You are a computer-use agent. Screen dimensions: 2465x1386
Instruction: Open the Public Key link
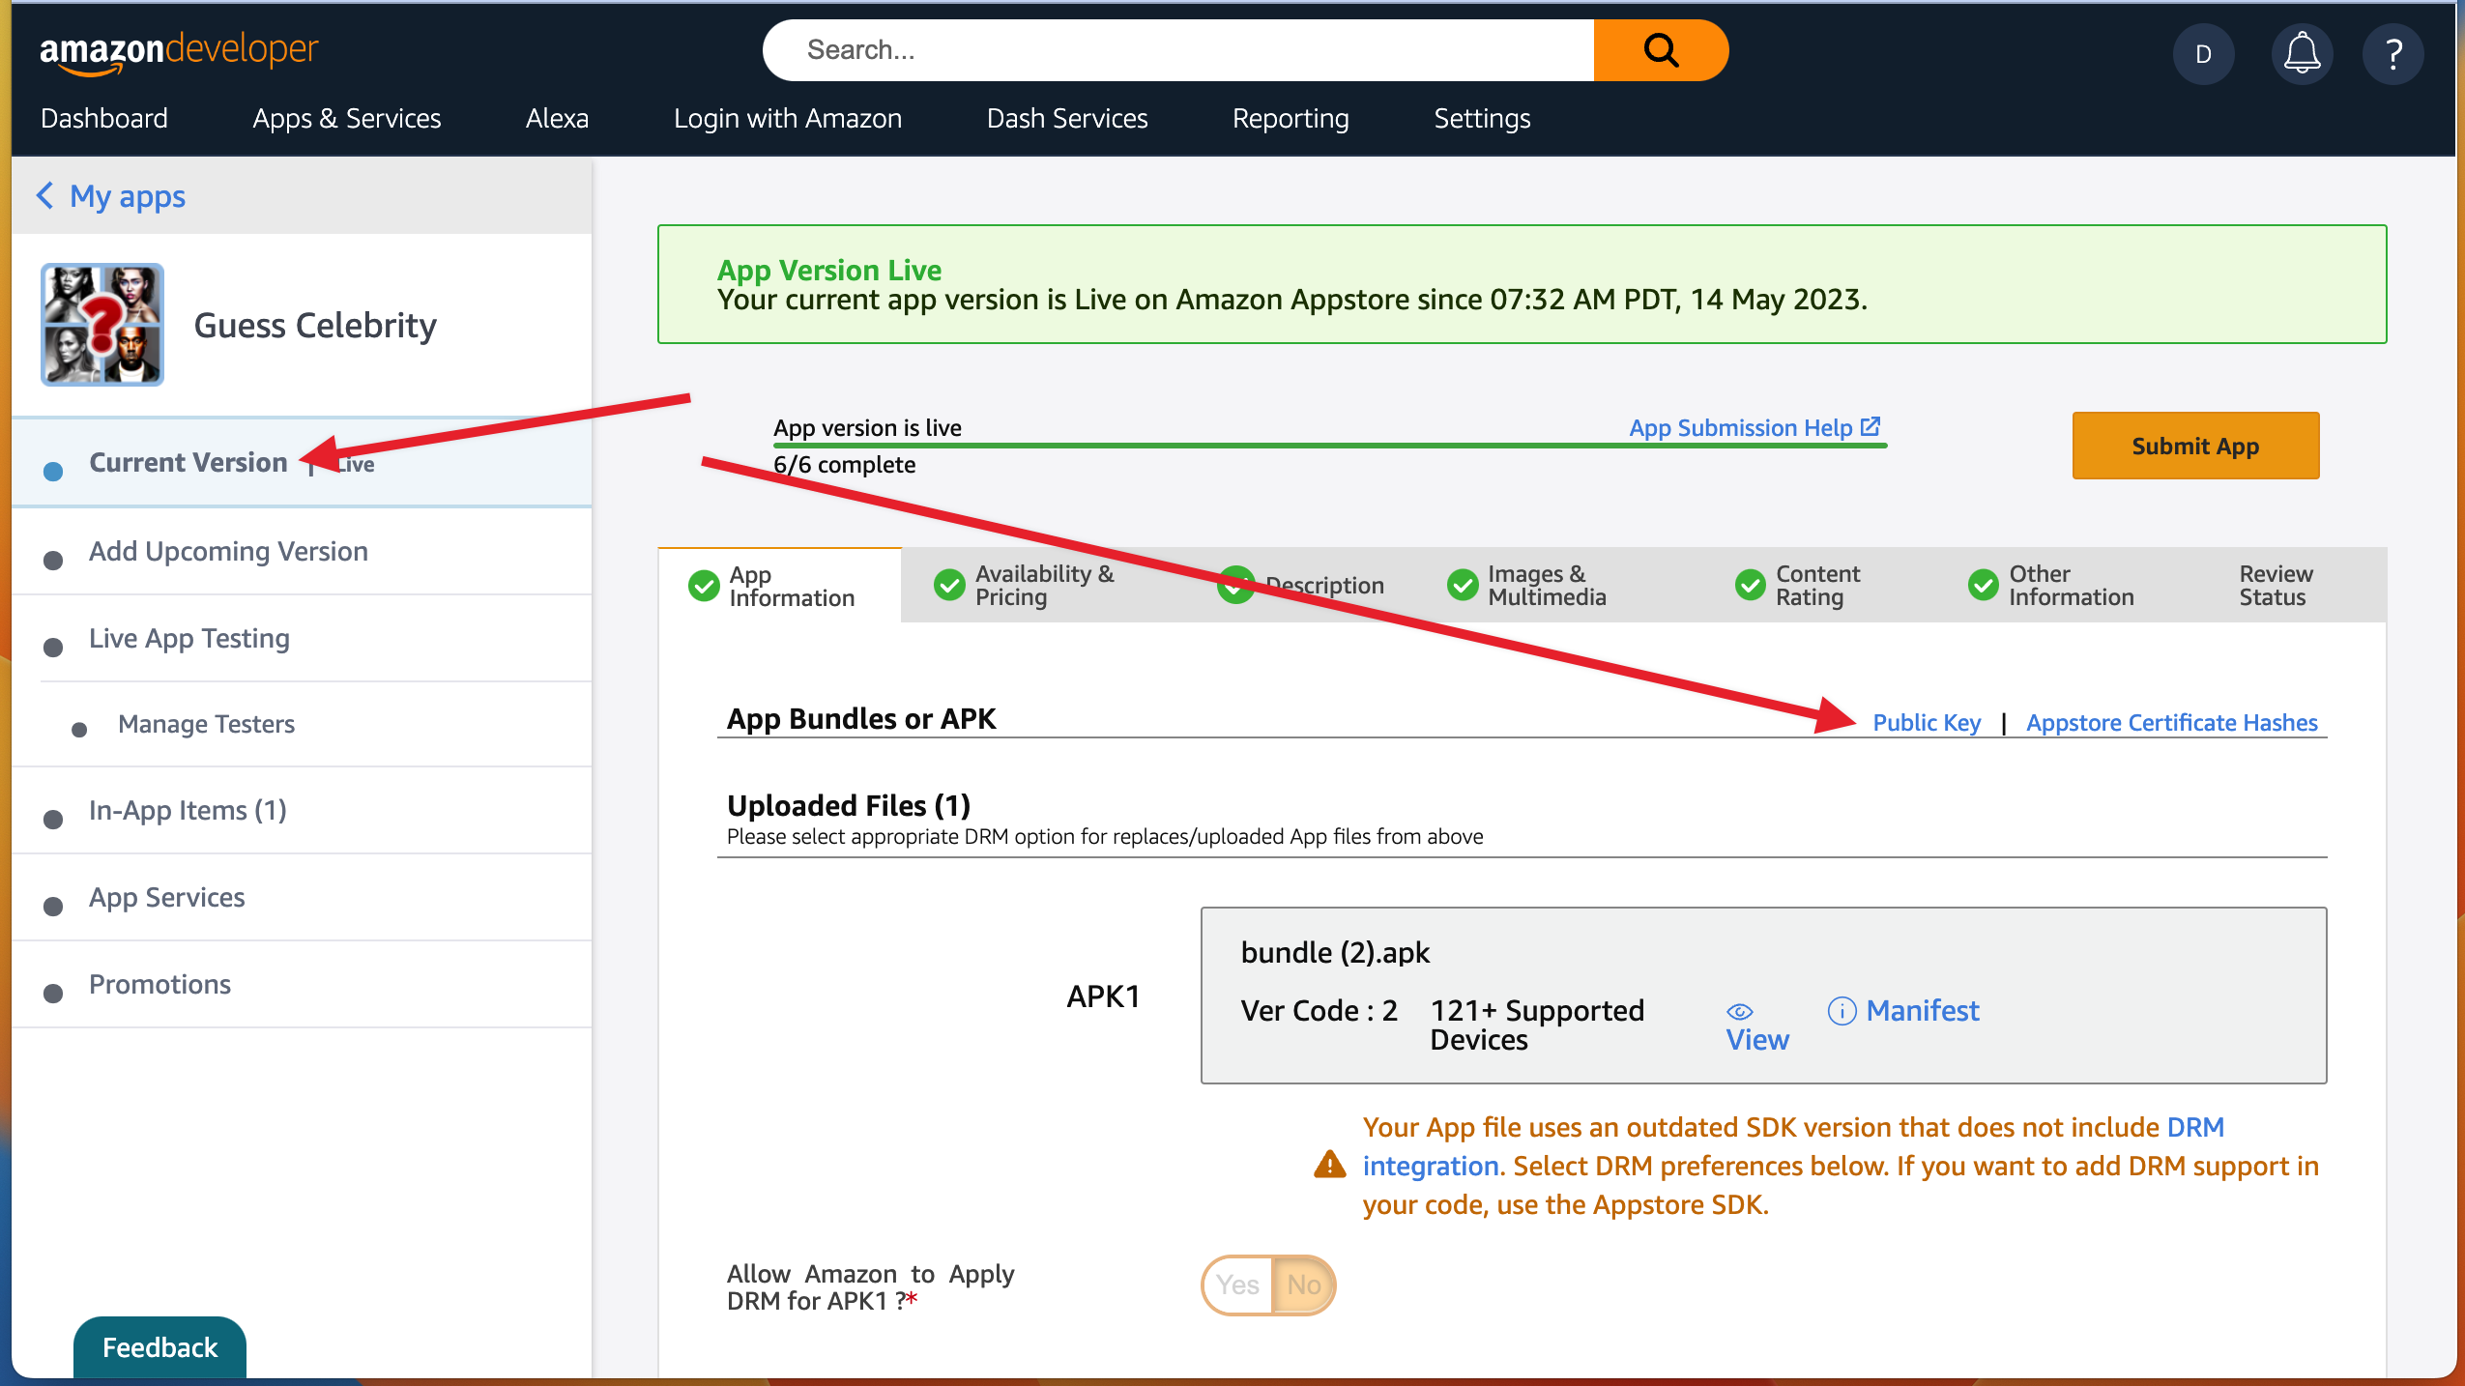pos(1926,723)
